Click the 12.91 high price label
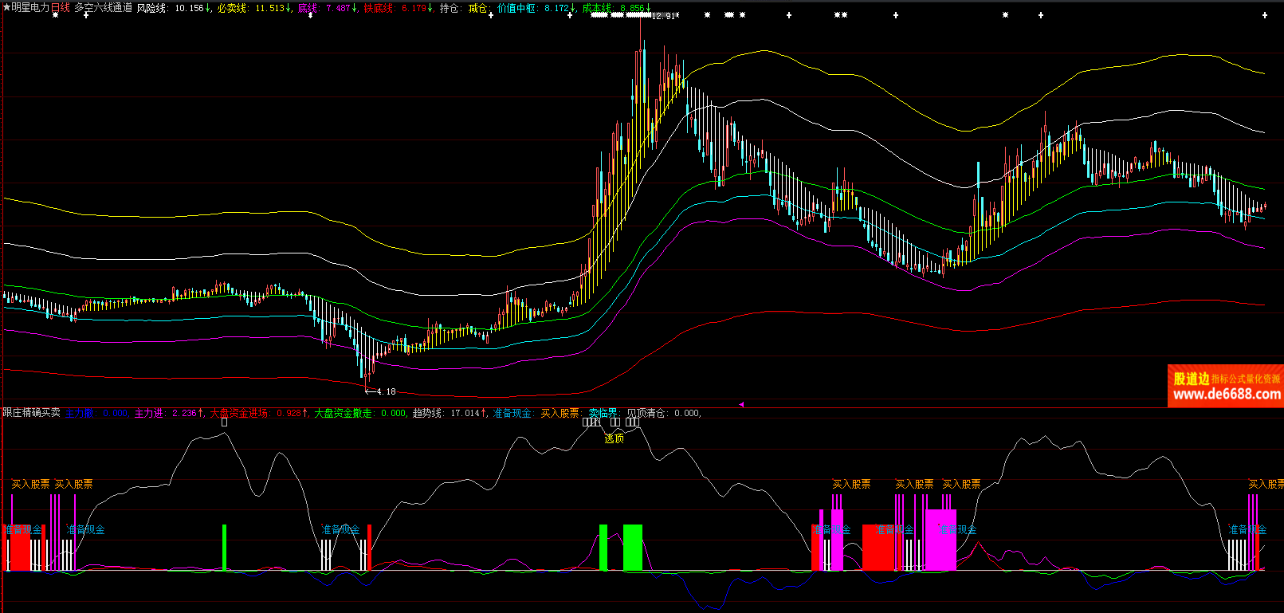The image size is (1284, 613). click(662, 16)
